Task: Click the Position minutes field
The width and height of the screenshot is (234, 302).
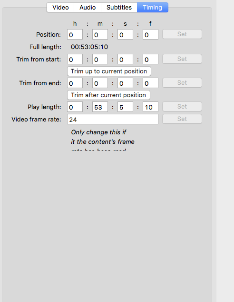Action: (x=100, y=34)
